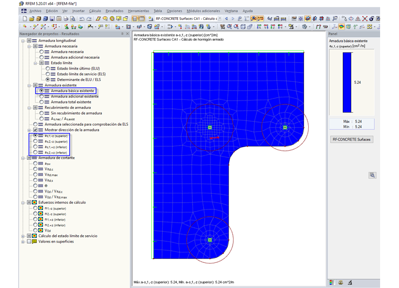Open the balance factors tab icon in Panel
399x288 pixels.
(x=341, y=282)
